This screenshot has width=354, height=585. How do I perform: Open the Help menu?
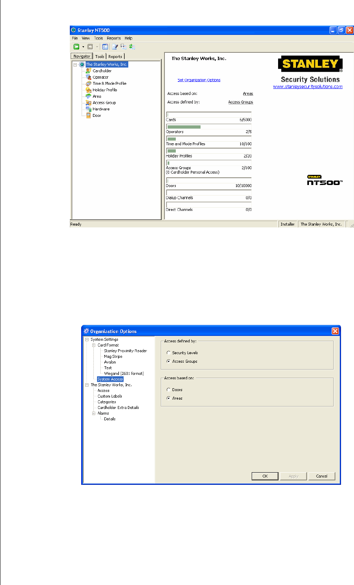click(129, 38)
